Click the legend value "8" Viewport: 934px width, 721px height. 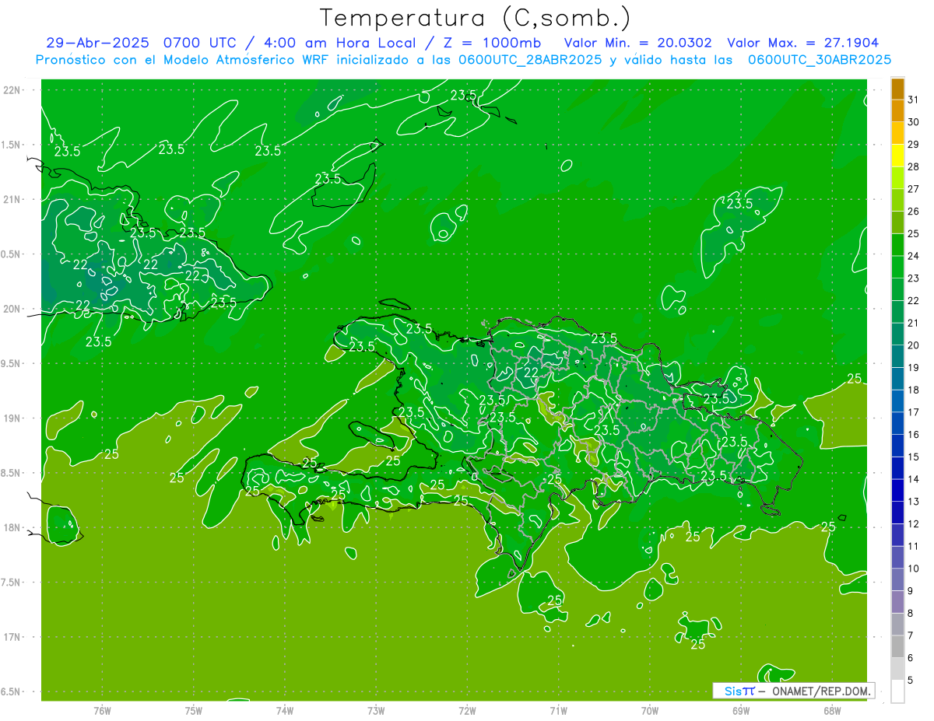[x=910, y=613]
